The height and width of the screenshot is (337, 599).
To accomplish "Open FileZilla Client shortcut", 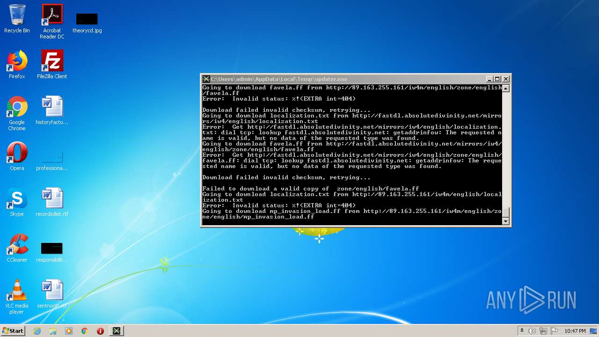I will (52, 65).
